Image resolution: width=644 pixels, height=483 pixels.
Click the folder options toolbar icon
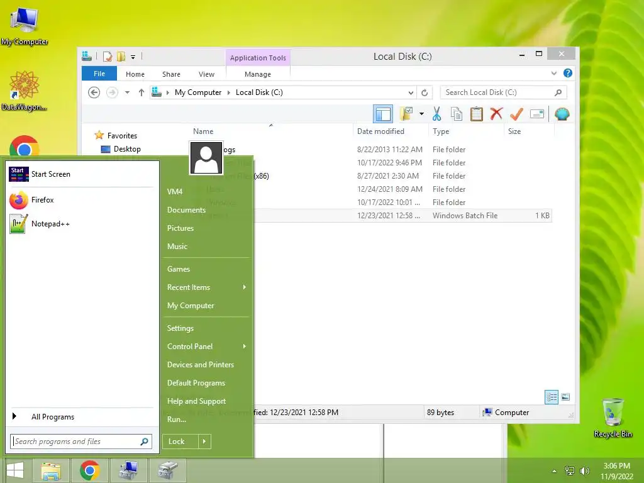pos(407,114)
